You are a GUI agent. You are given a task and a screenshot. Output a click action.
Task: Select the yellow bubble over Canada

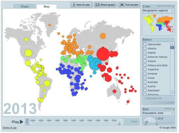click(x=26, y=40)
